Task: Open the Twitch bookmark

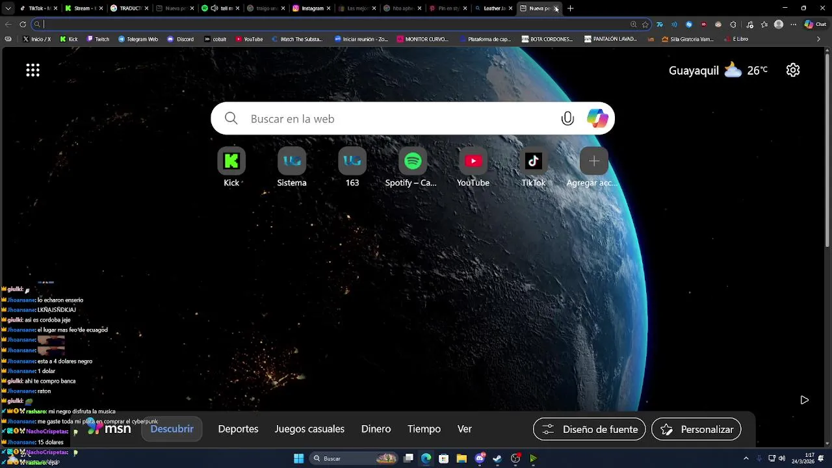Action: [x=98, y=39]
